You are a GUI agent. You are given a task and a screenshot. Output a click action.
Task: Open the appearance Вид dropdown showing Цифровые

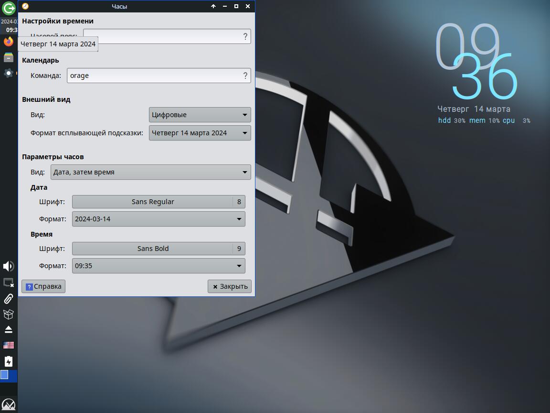pyautogui.click(x=200, y=115)
